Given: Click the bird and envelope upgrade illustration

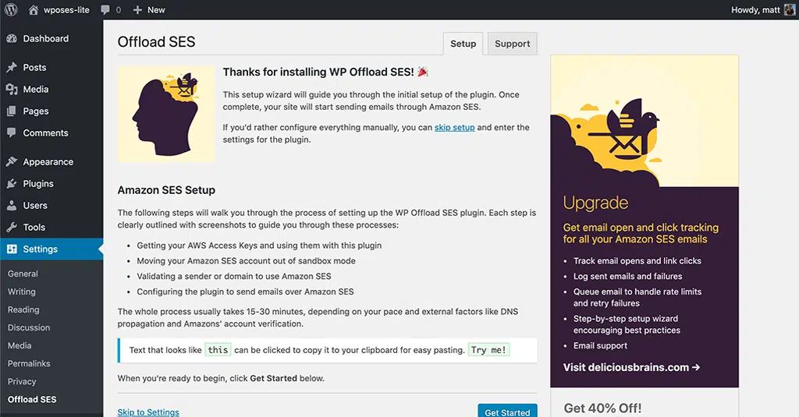Looking at the screenshot, I should tap(644, 121).
